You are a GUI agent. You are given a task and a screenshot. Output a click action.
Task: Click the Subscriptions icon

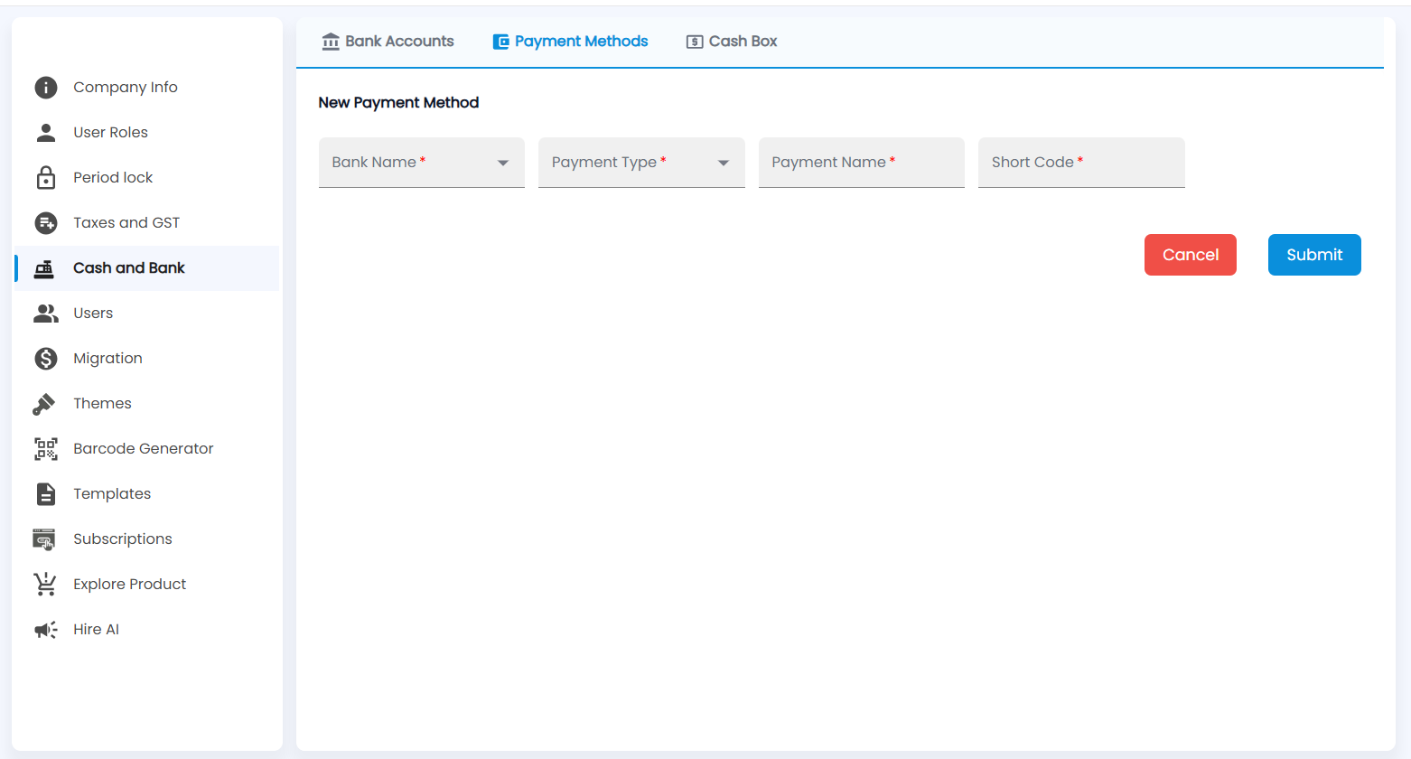point(43,539)
